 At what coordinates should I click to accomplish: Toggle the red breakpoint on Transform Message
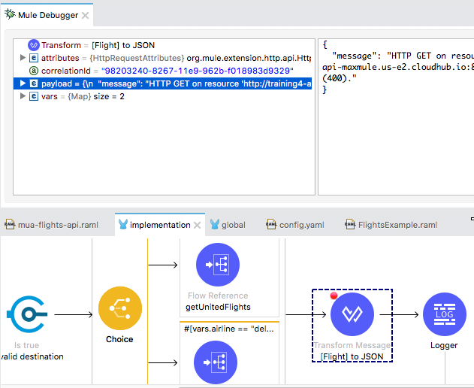coord(334,296)
